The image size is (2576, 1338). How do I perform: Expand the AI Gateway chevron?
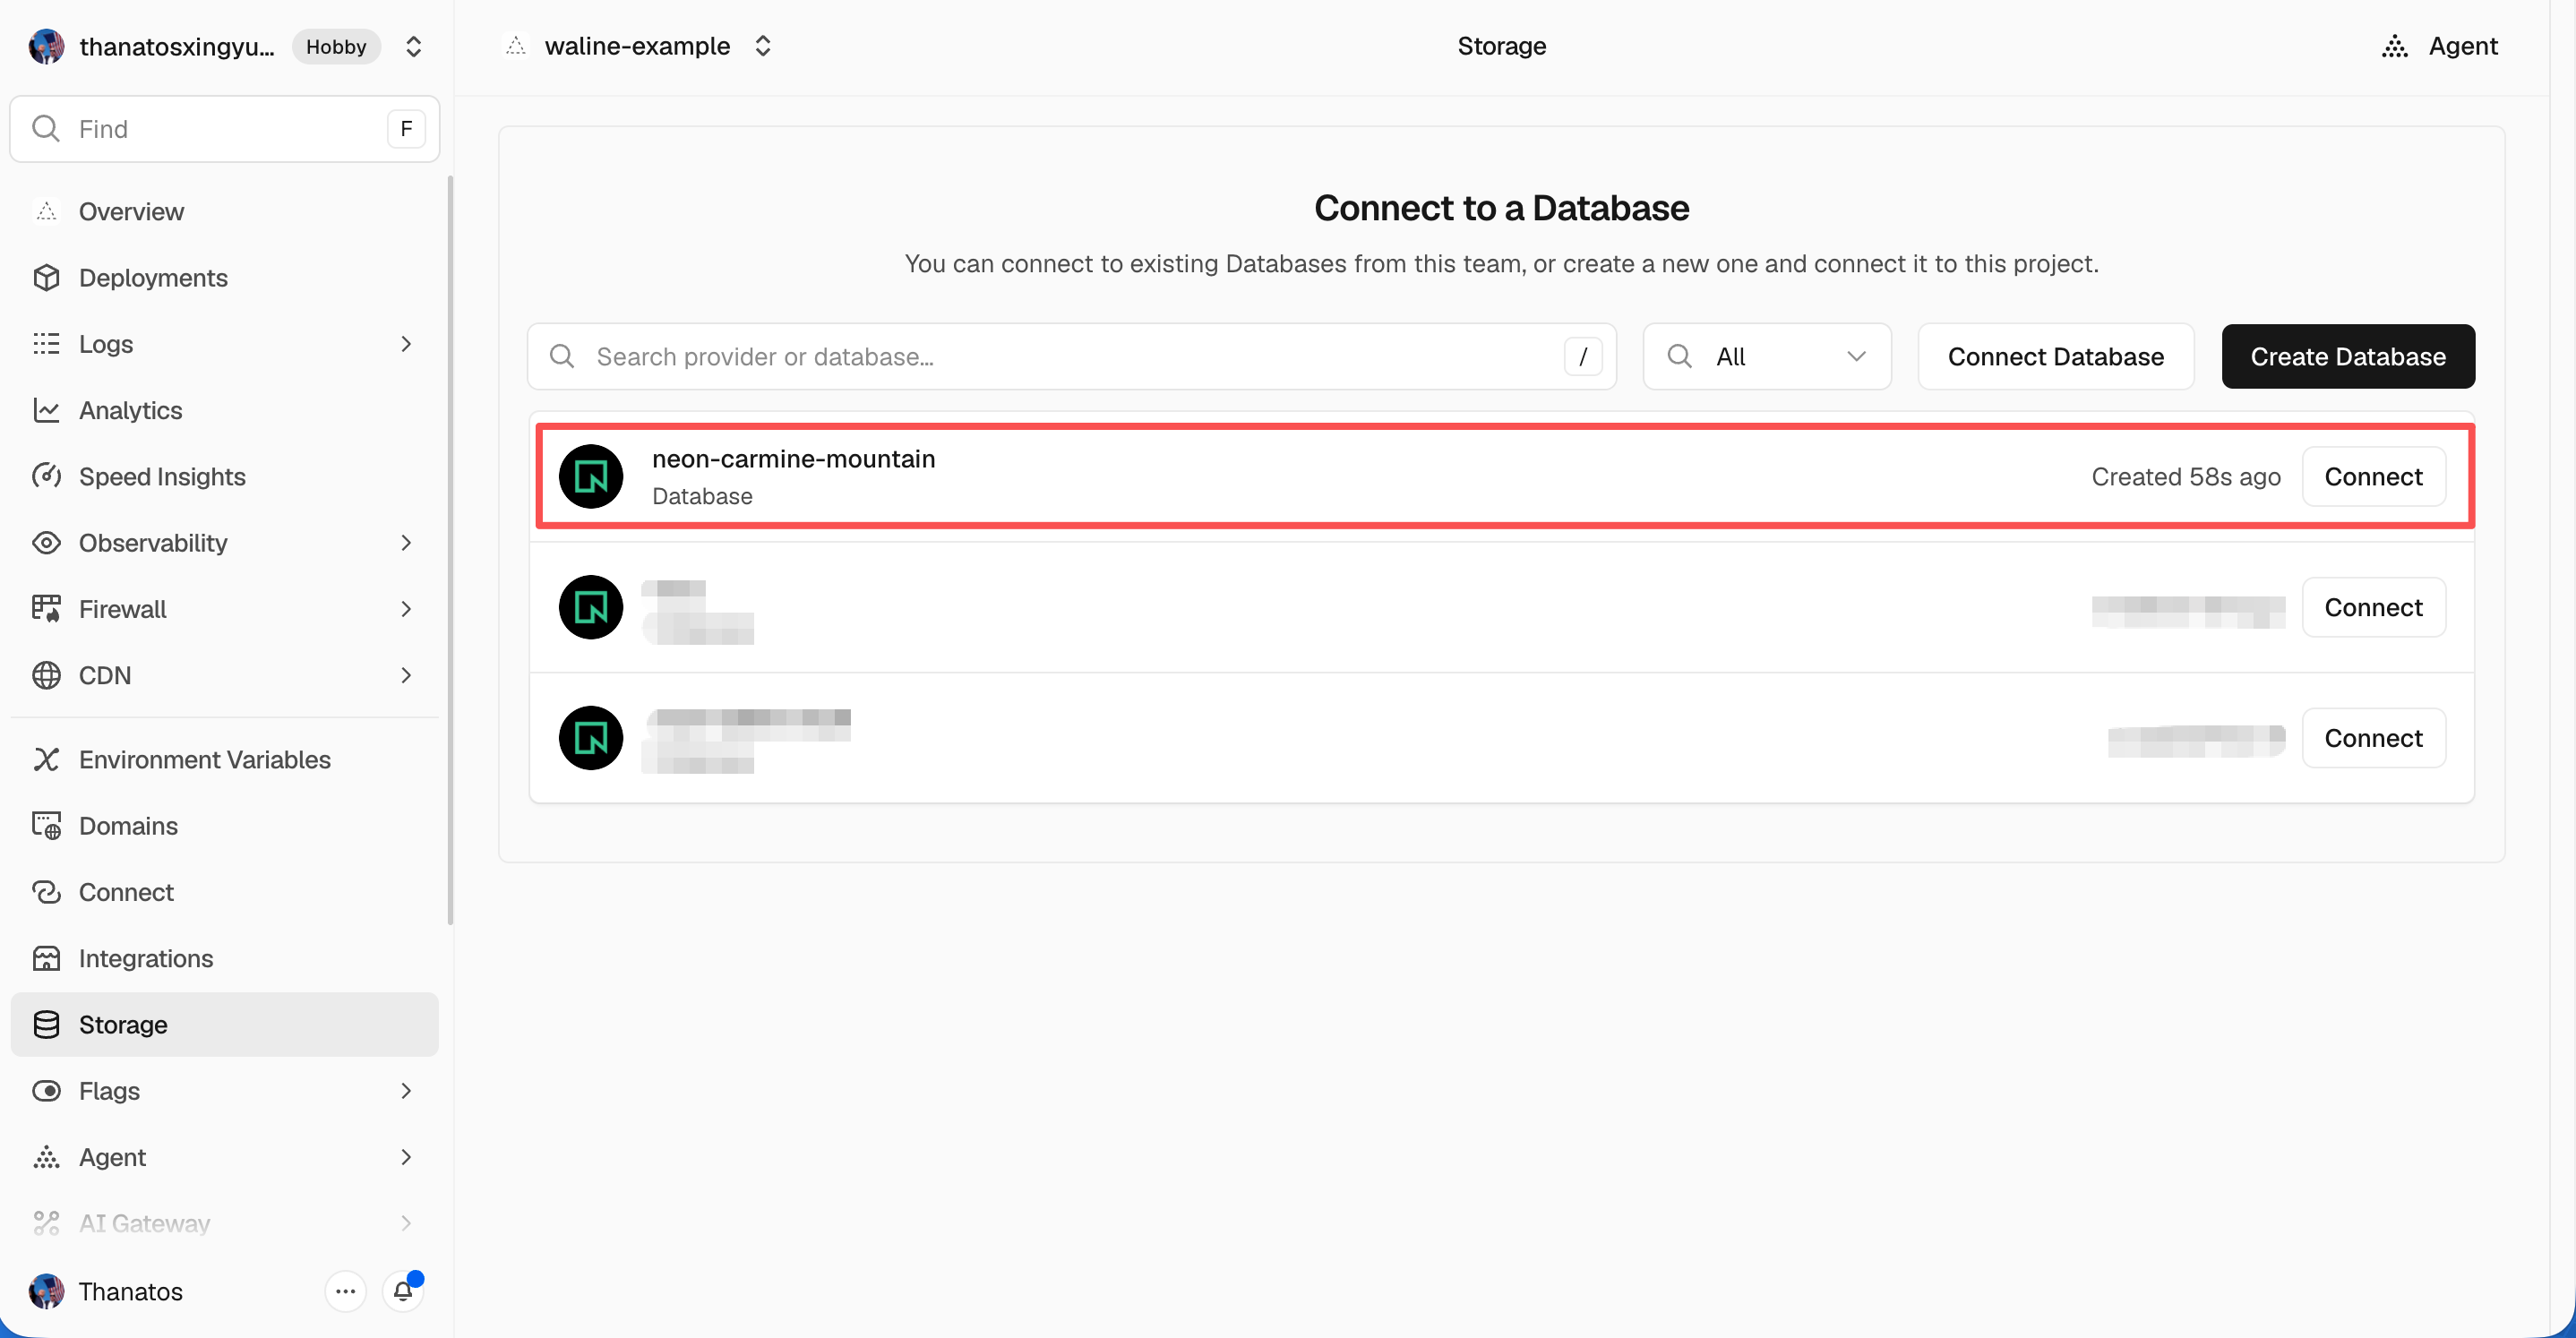pos(406,1223)
